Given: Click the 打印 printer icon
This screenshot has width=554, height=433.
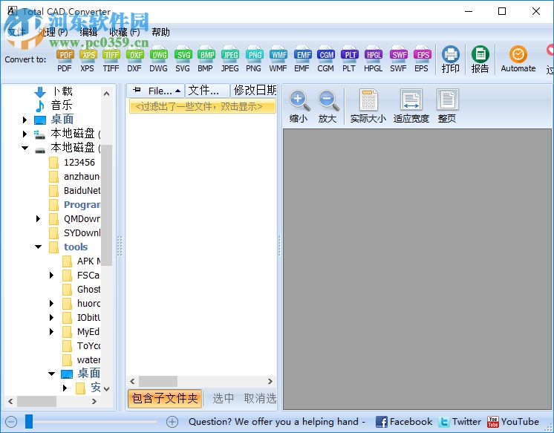Looking at the screenshot, I should 451,59.
